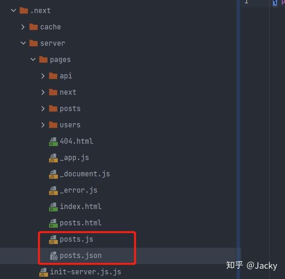The image size is (285, 279).
Task: Click the index.html HTML file icon
Action: (53, 207)
